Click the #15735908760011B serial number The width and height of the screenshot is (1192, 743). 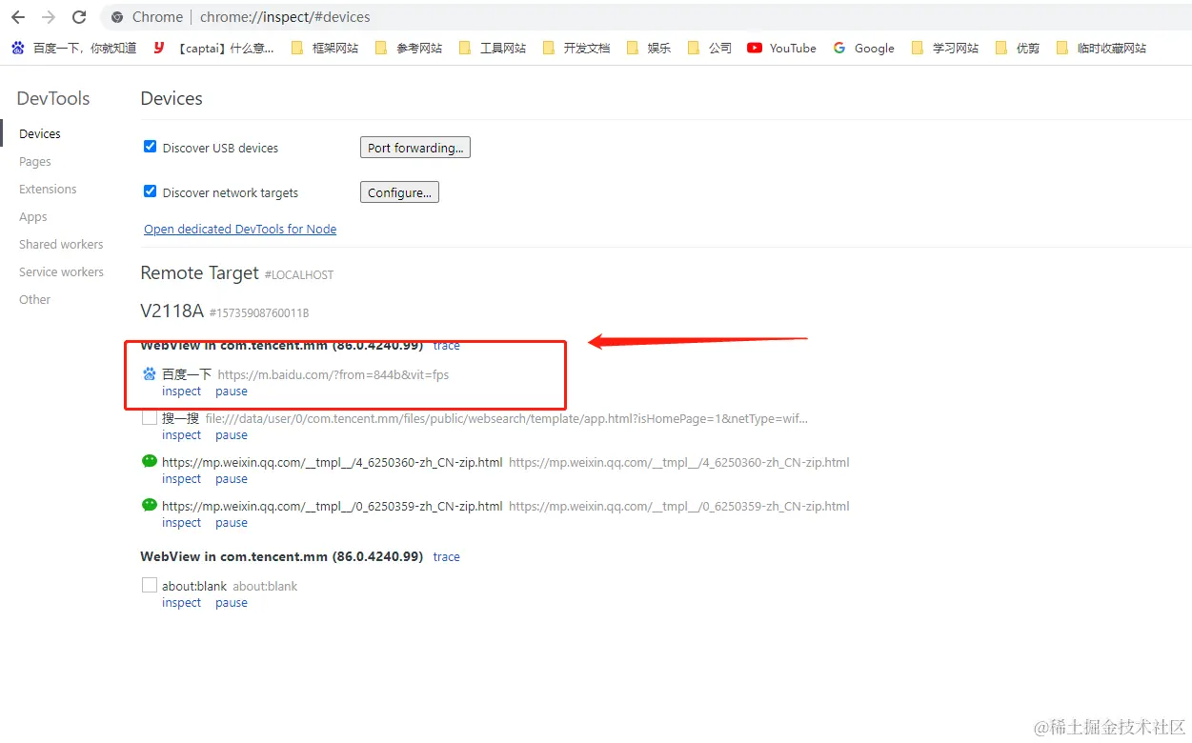tap(259, 313)
